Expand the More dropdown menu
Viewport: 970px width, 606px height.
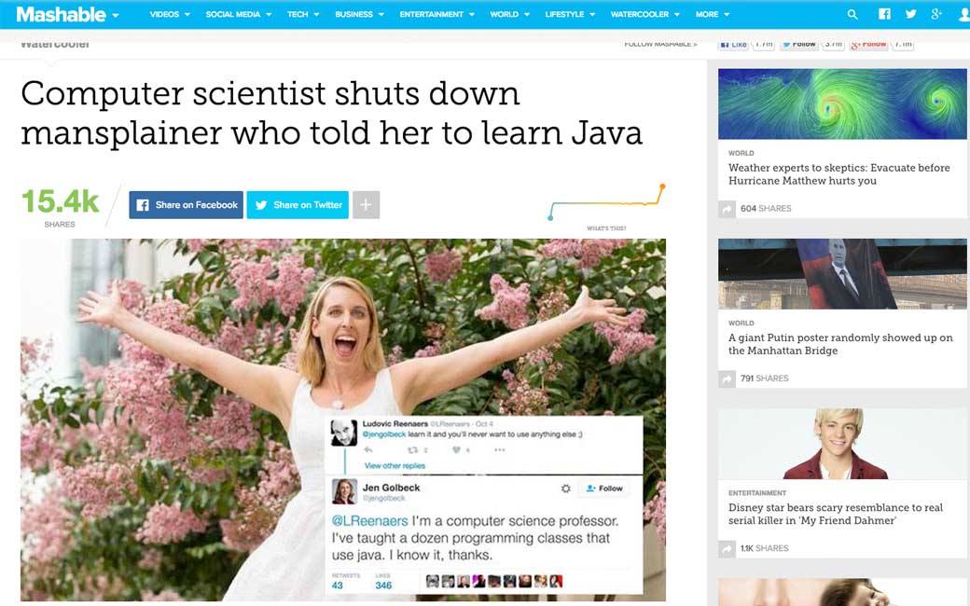[x=712, y=14]
